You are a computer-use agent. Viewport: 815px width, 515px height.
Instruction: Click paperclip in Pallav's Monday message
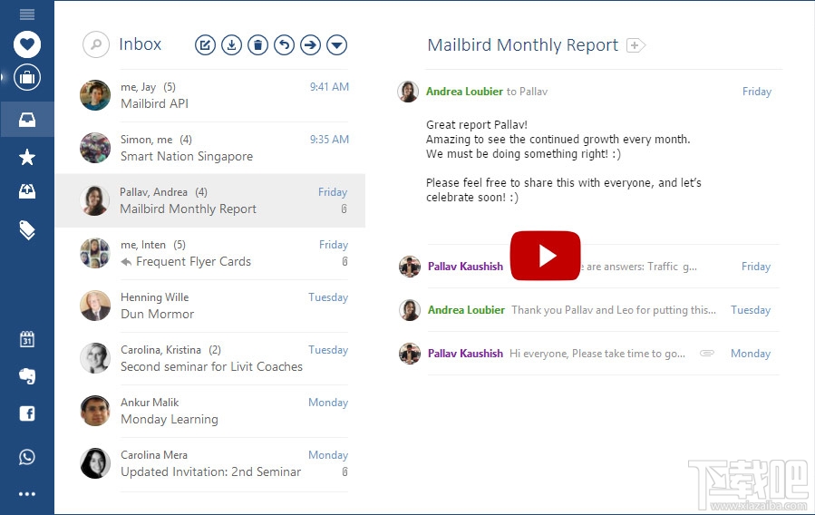point(707,354)
